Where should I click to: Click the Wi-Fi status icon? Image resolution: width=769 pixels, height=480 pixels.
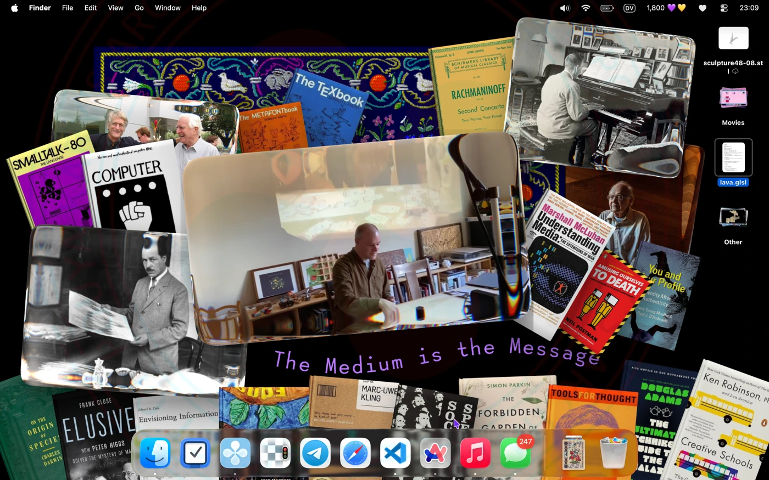coord(586,8)
